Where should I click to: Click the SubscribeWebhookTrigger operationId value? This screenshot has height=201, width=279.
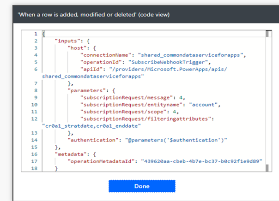168,62
